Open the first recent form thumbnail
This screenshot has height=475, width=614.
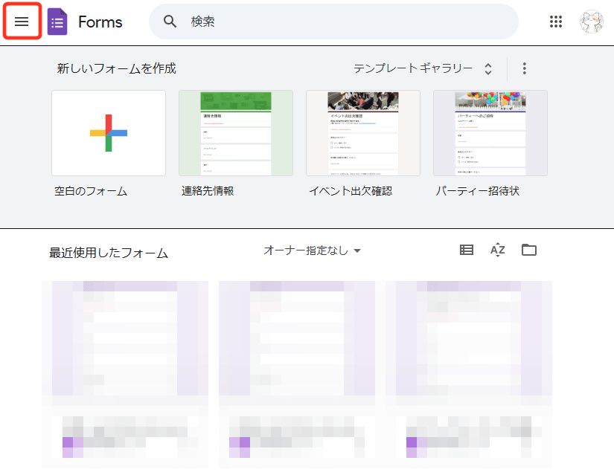tap(128, 349)
